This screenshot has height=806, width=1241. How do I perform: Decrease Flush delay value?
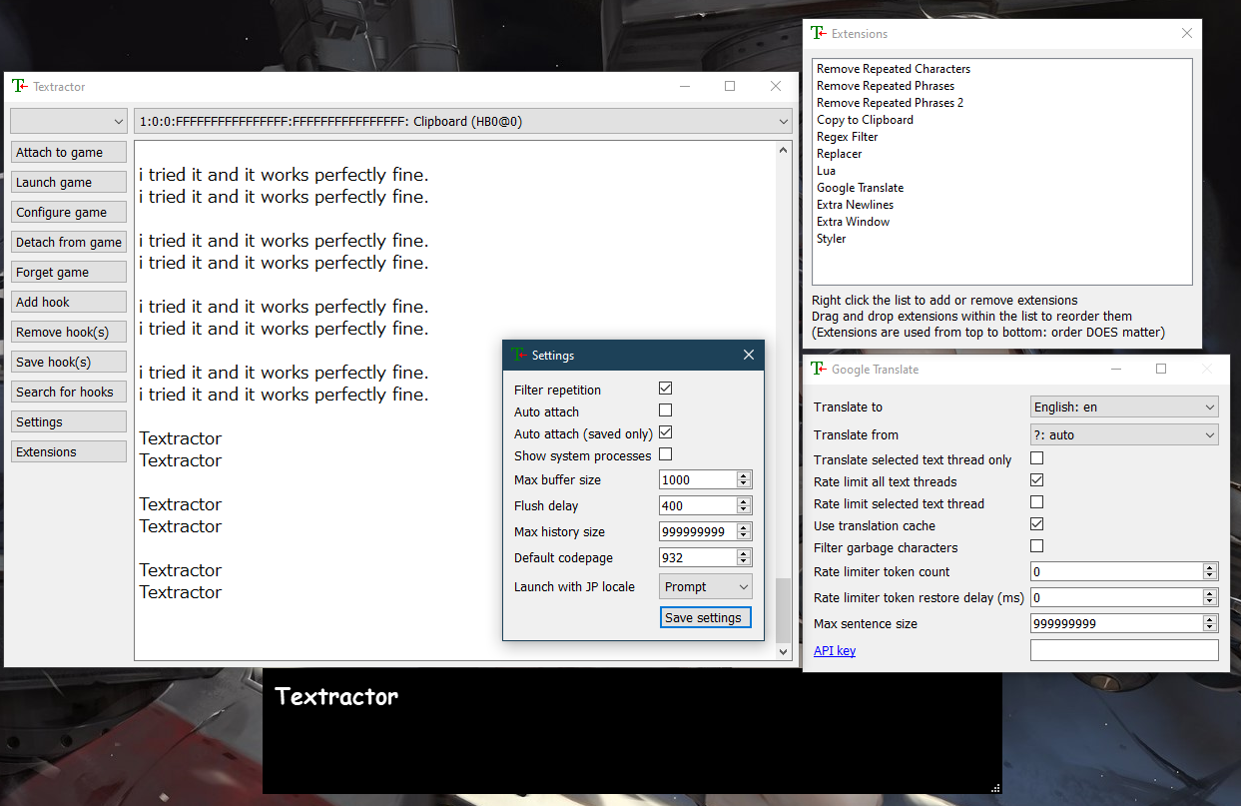coord(744,510)
